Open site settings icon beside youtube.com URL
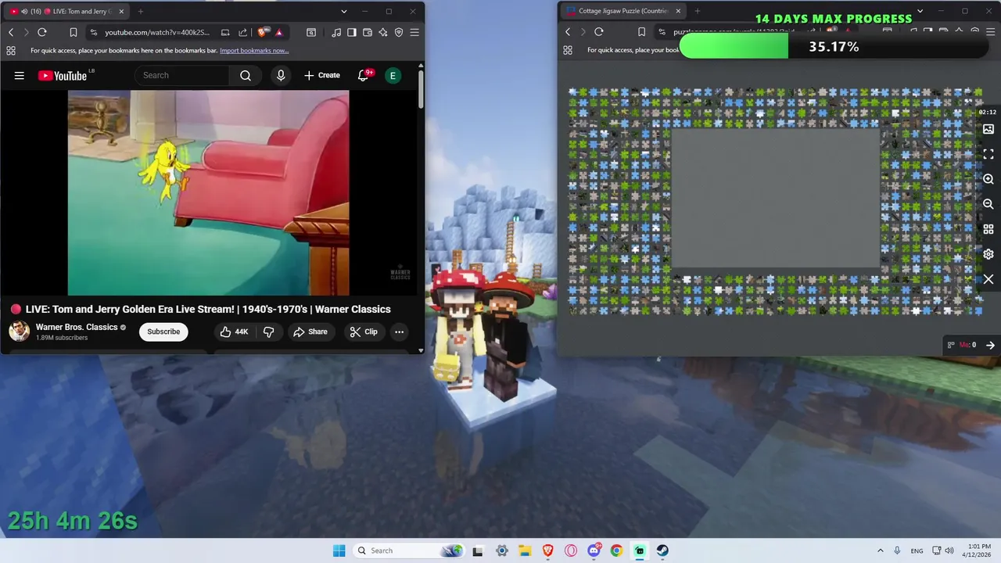Screen dimensions: 1001x563 [x=94, y=32]
